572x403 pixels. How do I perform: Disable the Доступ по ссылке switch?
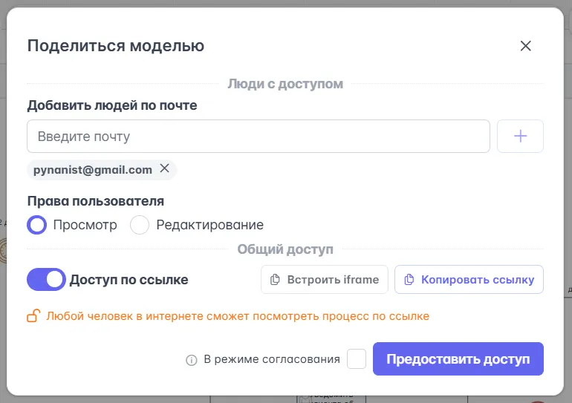point(46,280)
